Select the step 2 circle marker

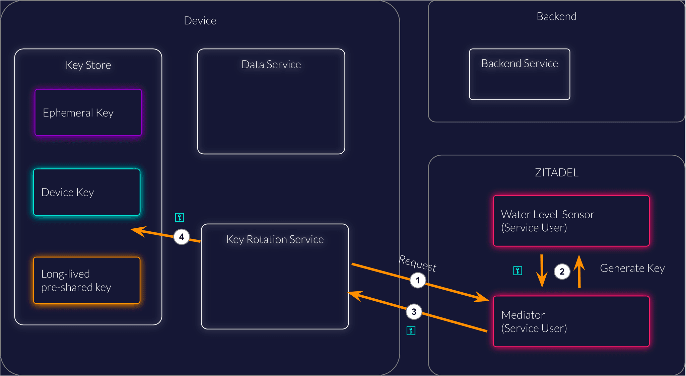[562, 272]
